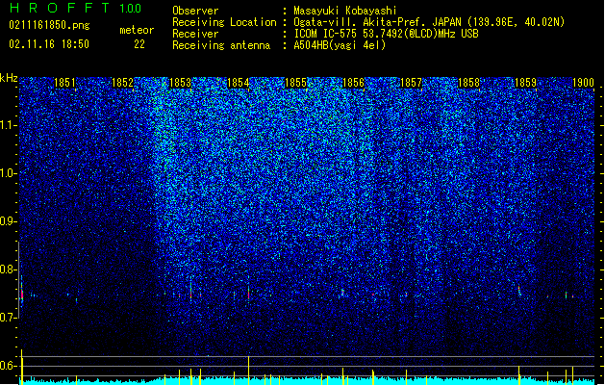This screenshot has height=385, width=605.
Task: Click the meteor label in the header
Action: pyautogui.click(x=137, y=30)
